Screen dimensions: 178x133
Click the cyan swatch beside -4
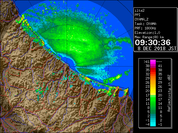[x=153, y=124]
